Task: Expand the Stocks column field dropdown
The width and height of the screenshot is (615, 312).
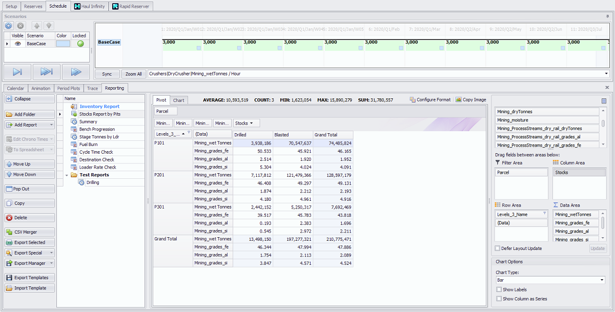Action: click(252, 123)
